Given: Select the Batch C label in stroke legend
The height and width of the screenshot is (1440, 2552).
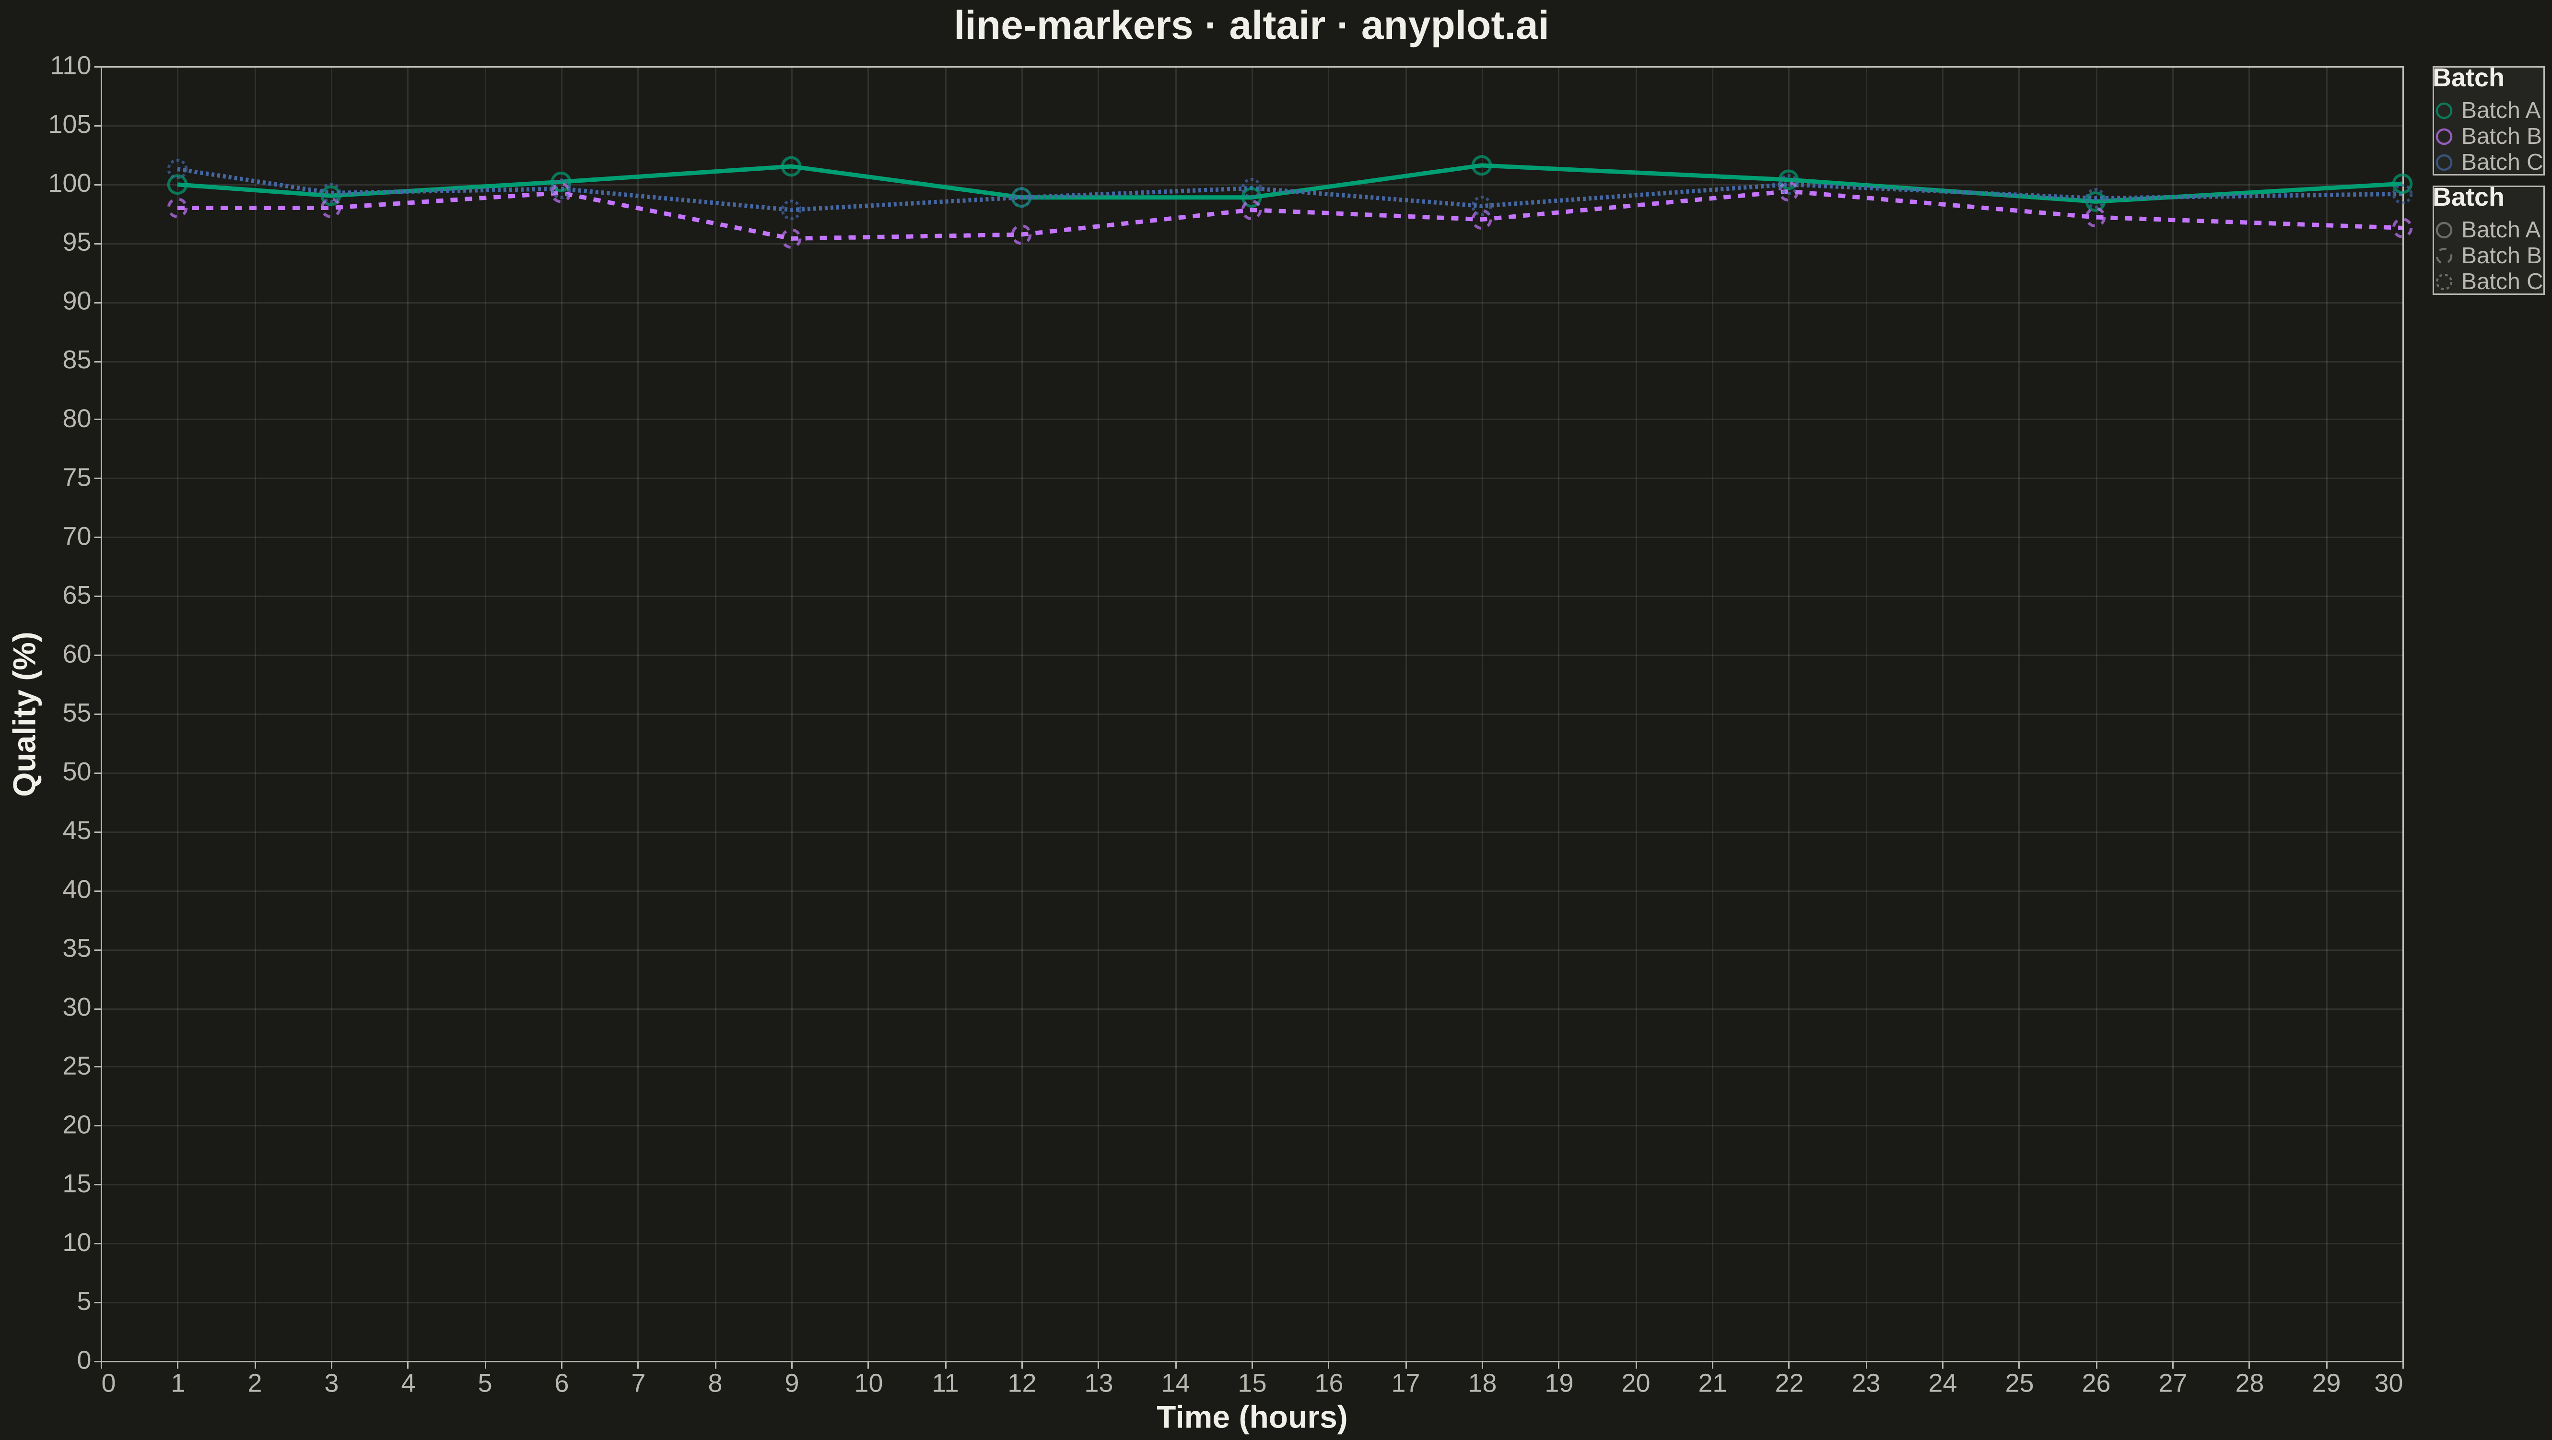Looking at the screenshot, I should click(x=2502, y=282).
